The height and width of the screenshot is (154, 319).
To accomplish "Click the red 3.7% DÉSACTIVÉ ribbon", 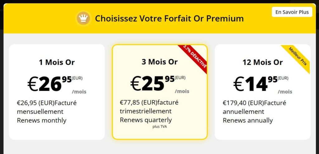I will [x=194, y=58].
